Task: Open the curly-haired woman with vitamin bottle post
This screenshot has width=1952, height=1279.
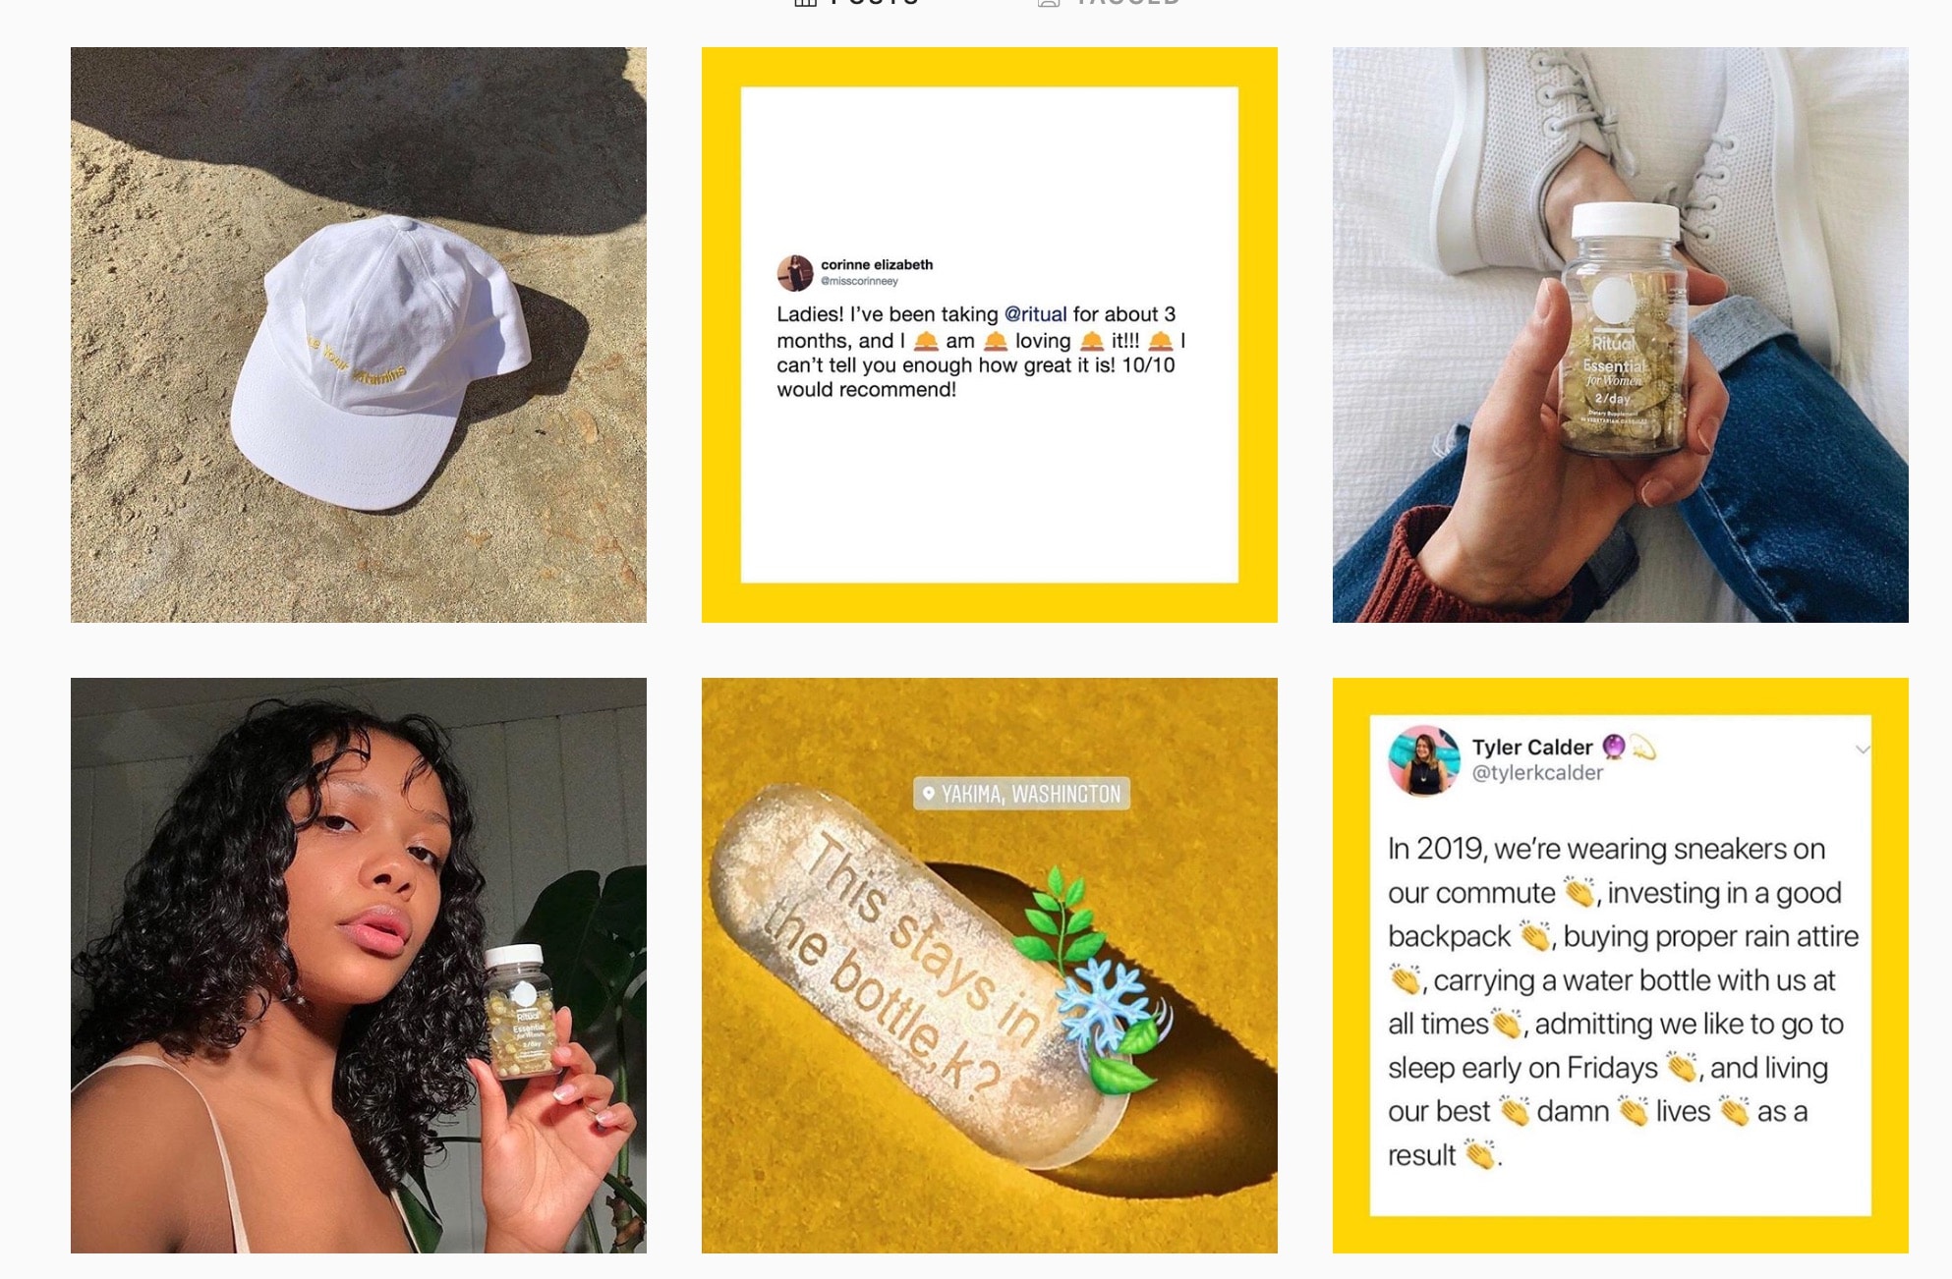Action: (359, 966)
